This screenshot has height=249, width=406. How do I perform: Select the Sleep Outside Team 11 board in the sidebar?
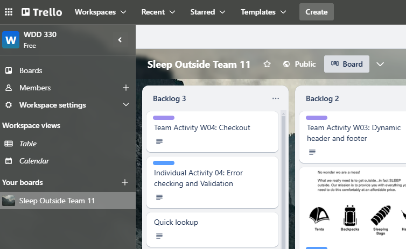click(68, 201)
